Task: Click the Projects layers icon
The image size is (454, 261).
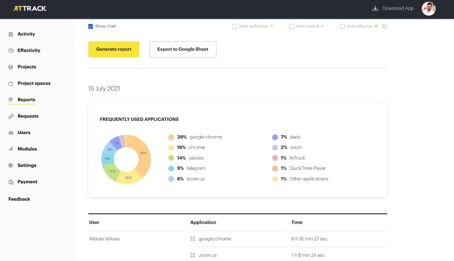Action: coord(11,67)
